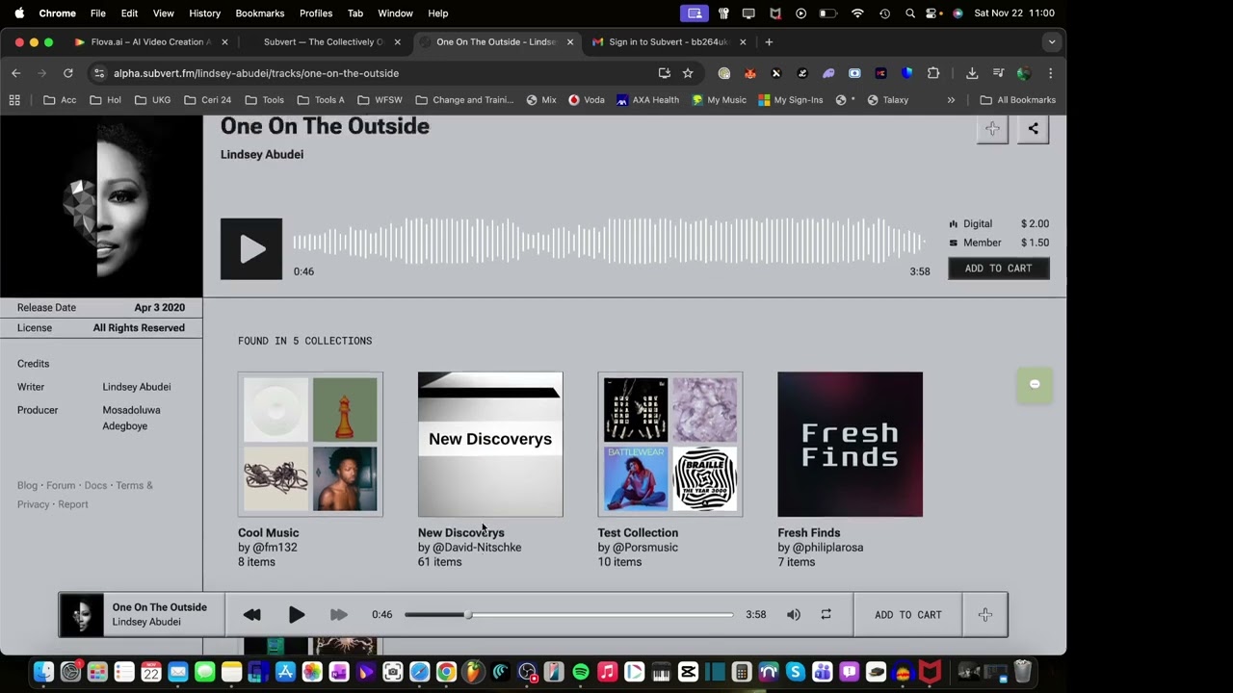Open the Ceri 24 bookmark folder
Screen dimensions: 1233x693
(207, 100)
